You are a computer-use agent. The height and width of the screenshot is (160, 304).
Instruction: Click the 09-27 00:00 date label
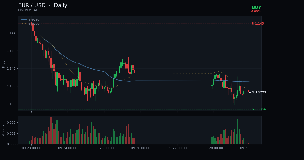coord(177,148)
